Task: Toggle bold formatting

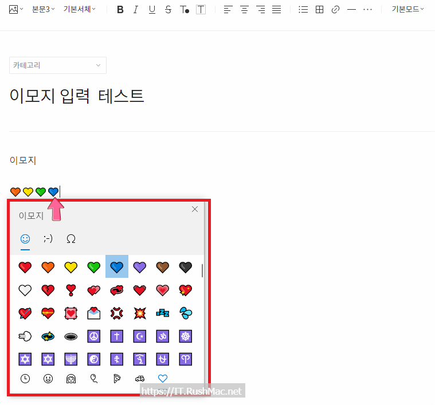Action: pos(120,10)
